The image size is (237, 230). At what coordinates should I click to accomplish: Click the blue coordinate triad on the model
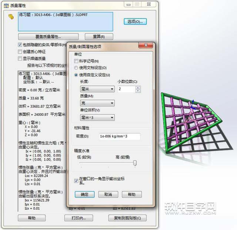(x=193, y=105)
